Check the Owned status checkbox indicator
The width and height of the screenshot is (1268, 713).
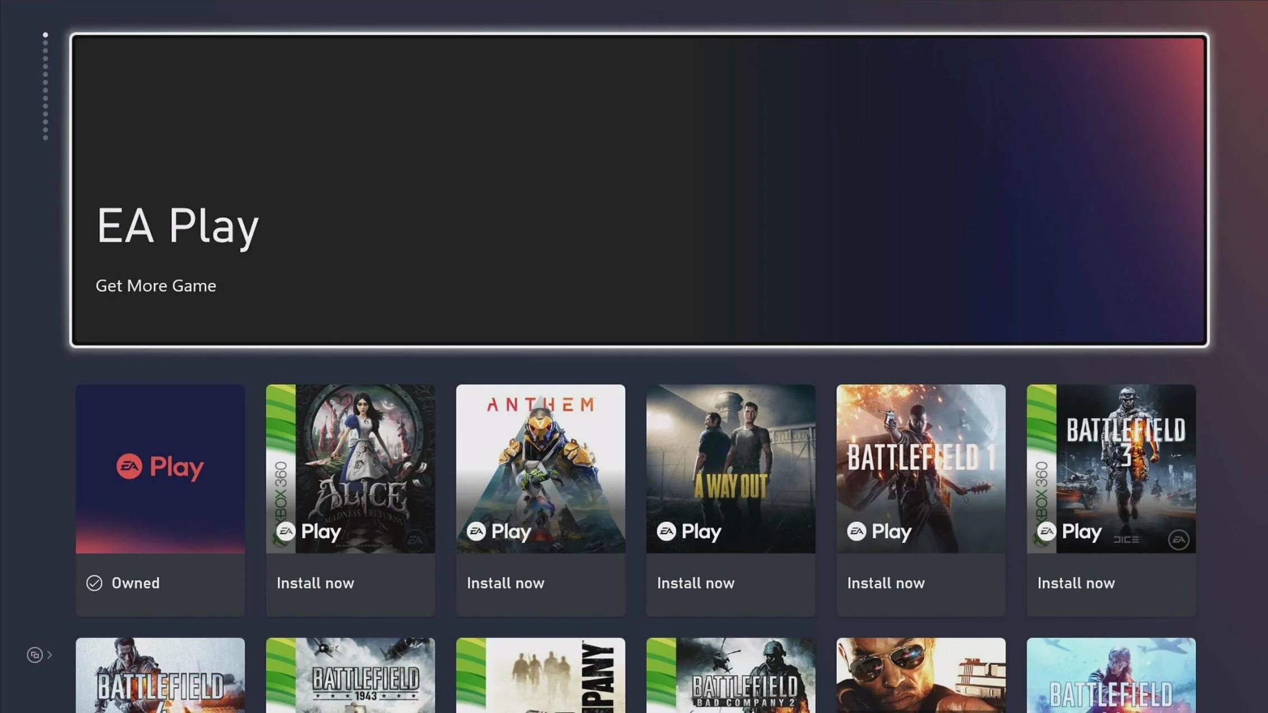click(x=94, y=583)
